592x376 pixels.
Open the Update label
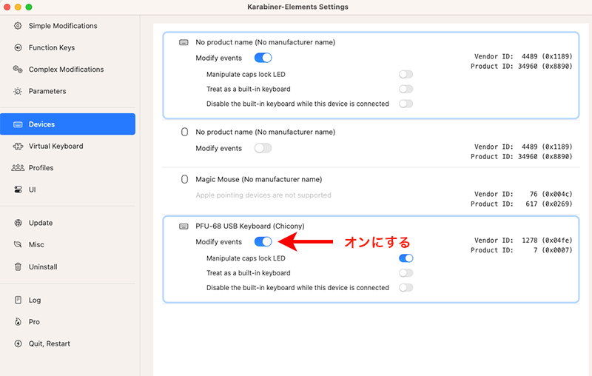click(41, 223)
